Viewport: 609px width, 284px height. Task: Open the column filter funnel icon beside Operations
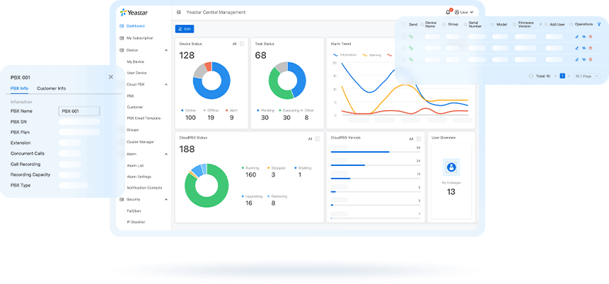tap(599, 25)
